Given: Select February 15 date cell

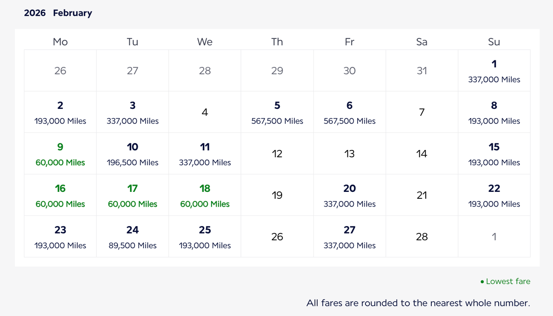Looking at the screenshot, I should point(494,154).
